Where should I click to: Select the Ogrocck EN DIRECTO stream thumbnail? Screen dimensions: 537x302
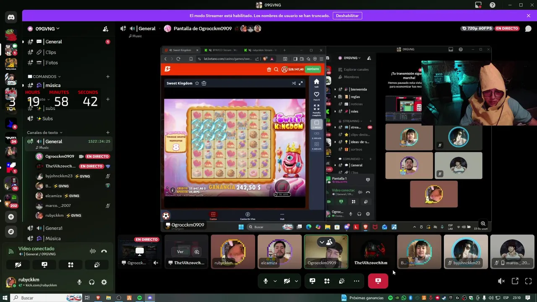tap(140, 252)
